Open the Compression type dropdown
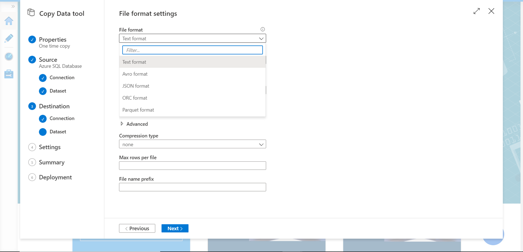 (x=192, y=144)
